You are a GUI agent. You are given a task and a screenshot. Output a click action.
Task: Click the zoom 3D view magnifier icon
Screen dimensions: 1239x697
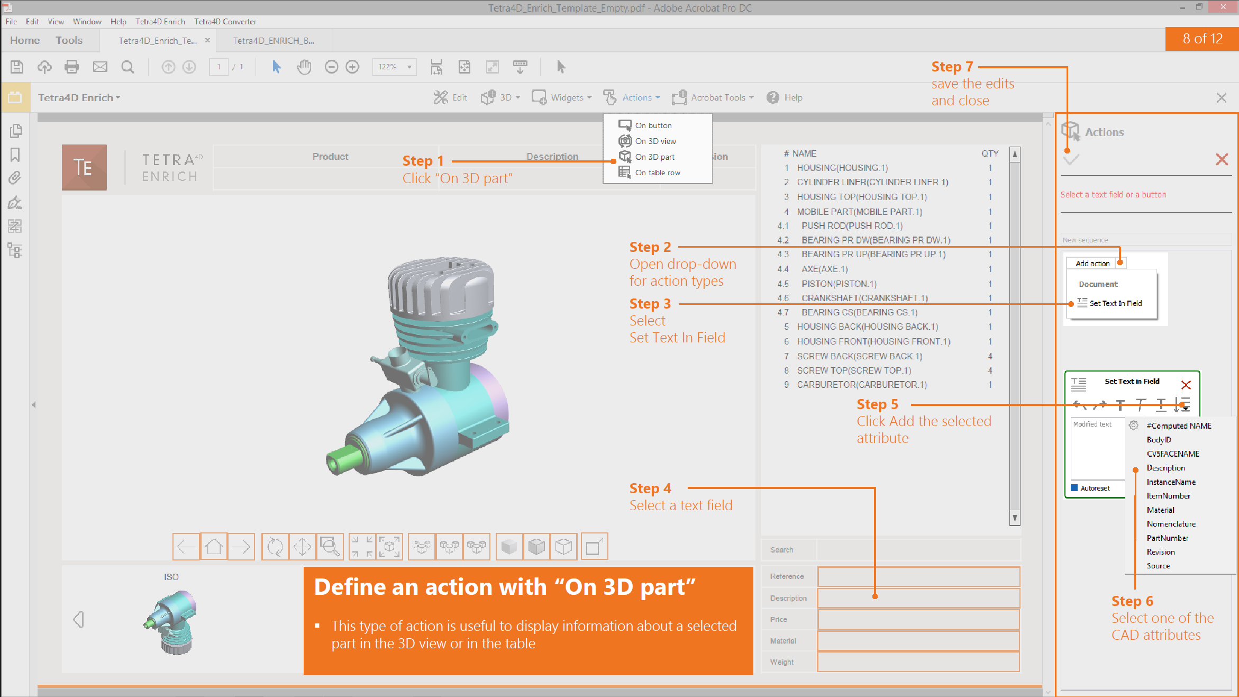(x=330, y=546)
